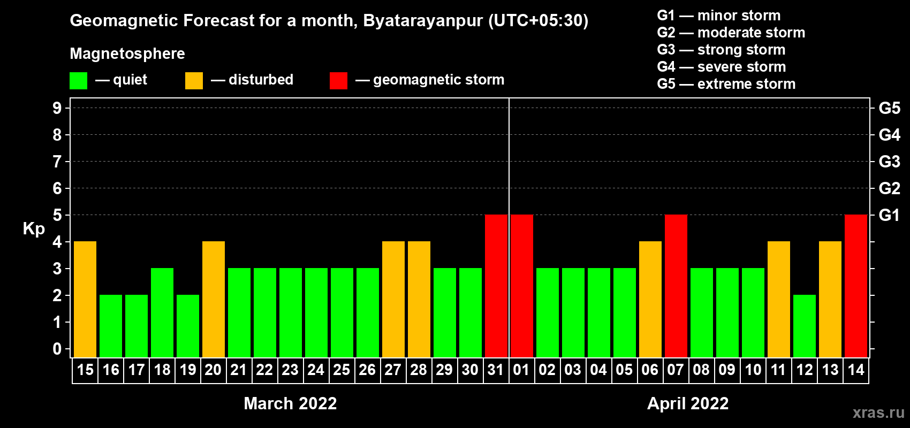Image resolution: width=910 pixels, height=428 pixels.
Task: Click the 'G4 — severe storm' legend line
Action: 722,67
